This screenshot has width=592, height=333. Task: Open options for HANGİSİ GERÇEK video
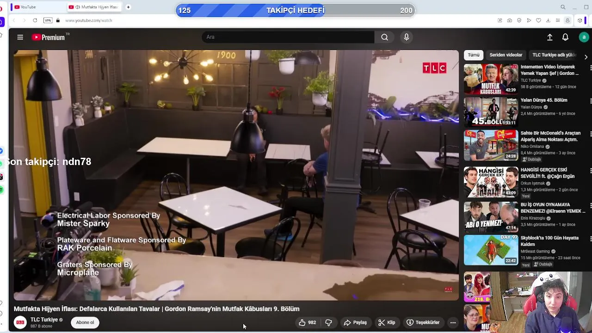591,171
